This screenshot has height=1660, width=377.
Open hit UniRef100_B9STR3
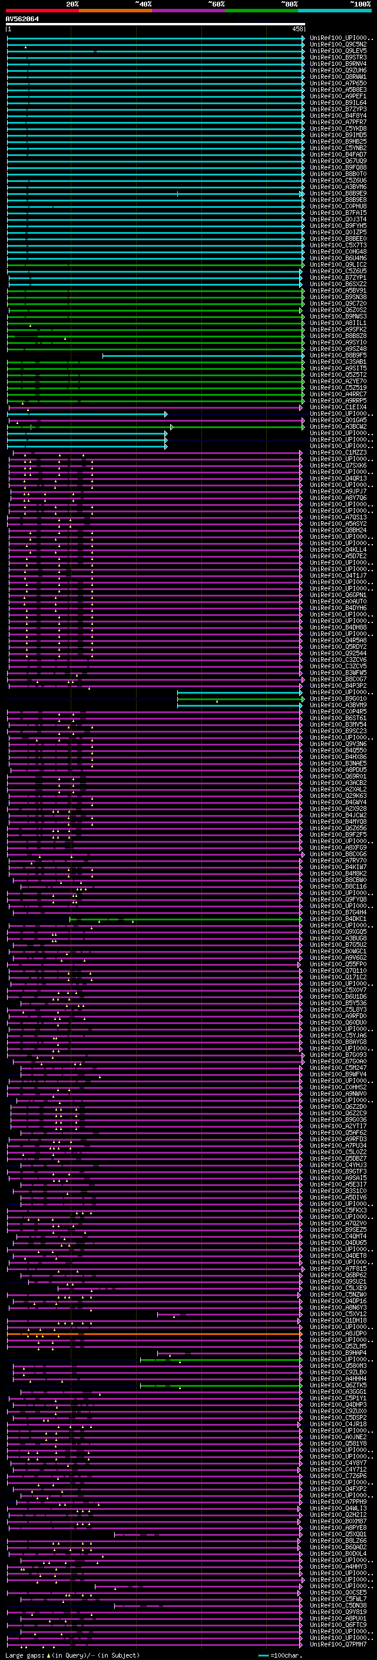pyautogui.click(x=338, y=57)
